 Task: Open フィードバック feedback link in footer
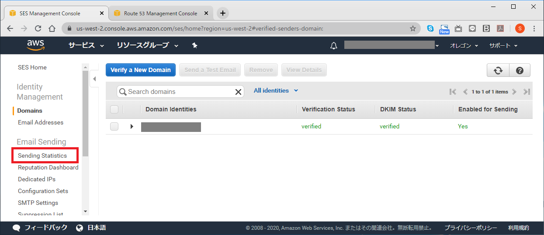[x=40, y=228]
